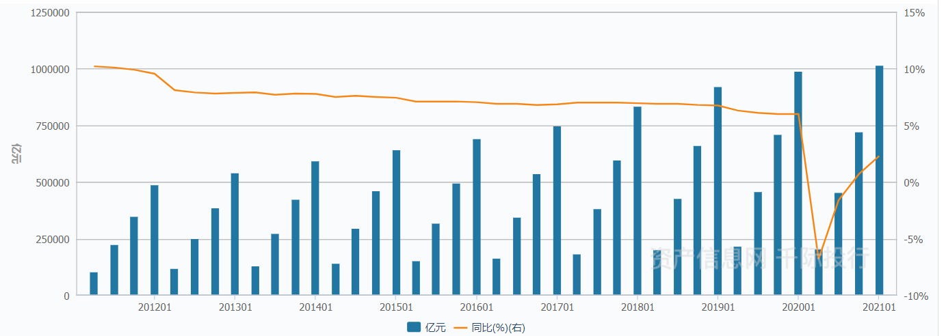This screenshot has height=336, width=946.
Task: Click the orange line's final point at 202101
Action: (x=879, y=156)
